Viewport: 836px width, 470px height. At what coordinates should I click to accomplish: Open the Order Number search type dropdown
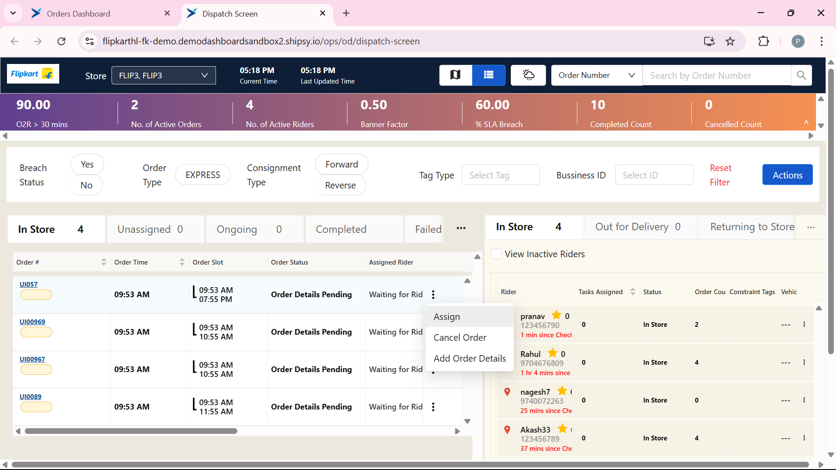597,75
